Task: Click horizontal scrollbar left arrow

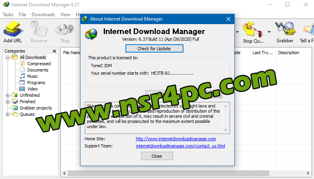Action: coord(64,173)
